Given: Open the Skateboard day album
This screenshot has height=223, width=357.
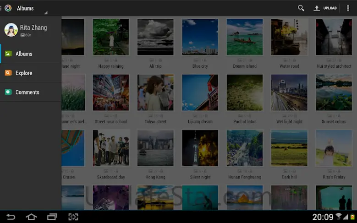Looking at the screenshot, I should [110, 148].
